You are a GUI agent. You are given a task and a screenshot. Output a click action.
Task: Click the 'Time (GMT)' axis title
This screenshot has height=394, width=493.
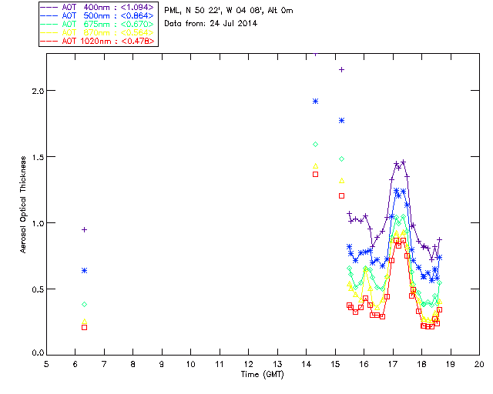(x=262, y=375)
